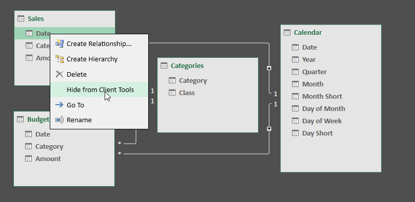The width and height of the screenshot is (415, 202).
Task: Select the Month Short column
Action: (322, 96)
